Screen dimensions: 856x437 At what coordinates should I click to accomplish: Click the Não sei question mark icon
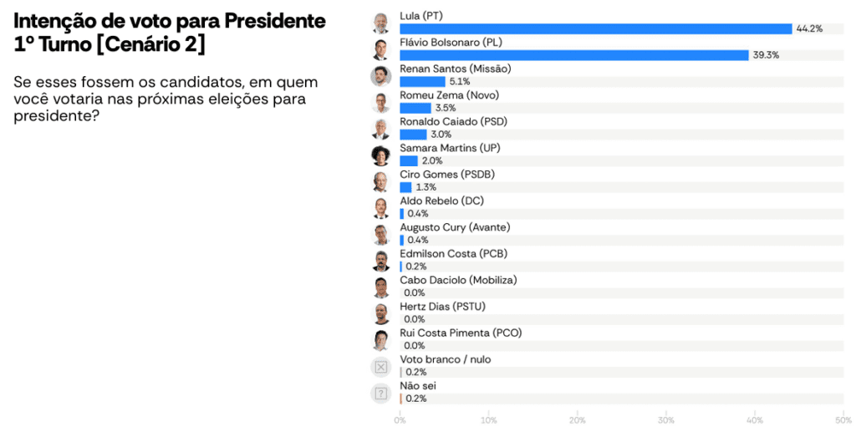click(x=381, y=393)
